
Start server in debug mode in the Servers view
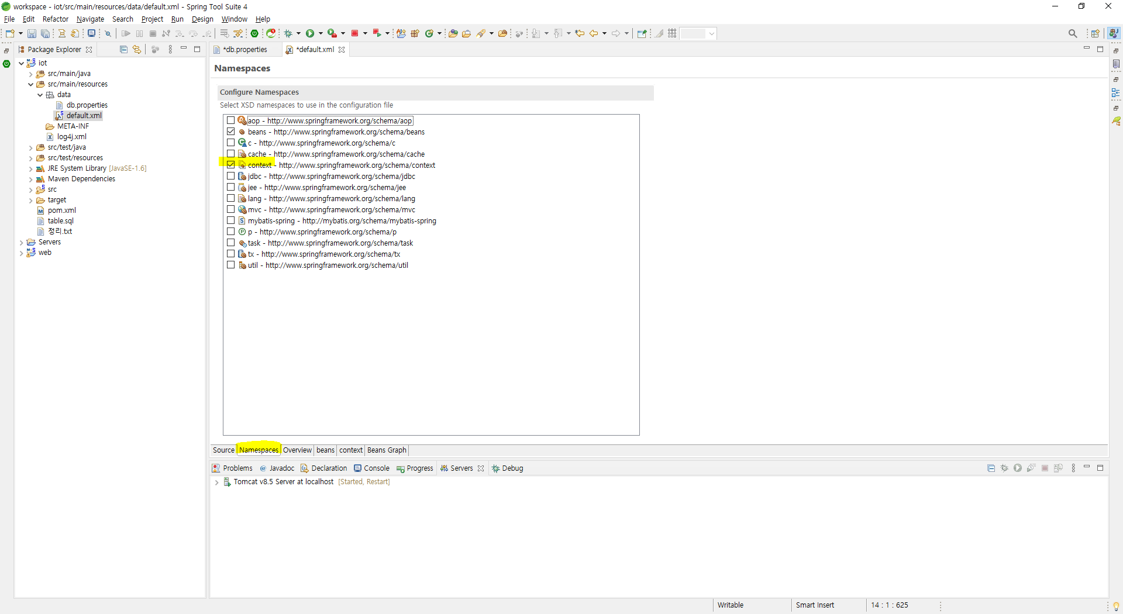point(1004,468)
